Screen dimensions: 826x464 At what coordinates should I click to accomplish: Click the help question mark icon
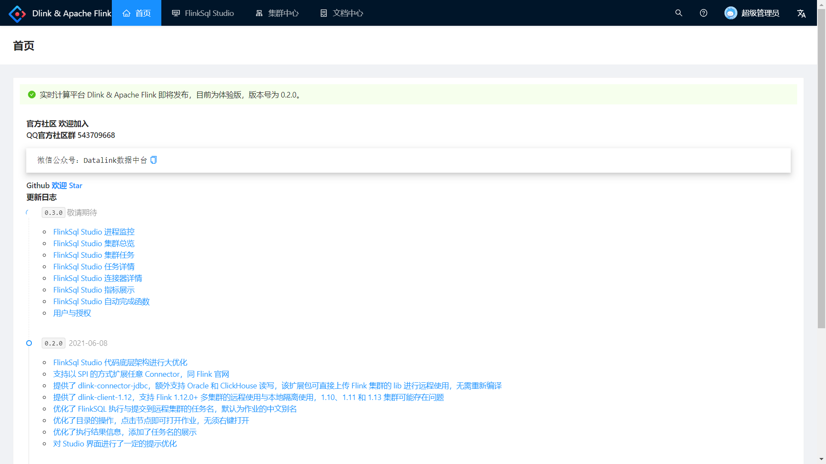(703, 13)
